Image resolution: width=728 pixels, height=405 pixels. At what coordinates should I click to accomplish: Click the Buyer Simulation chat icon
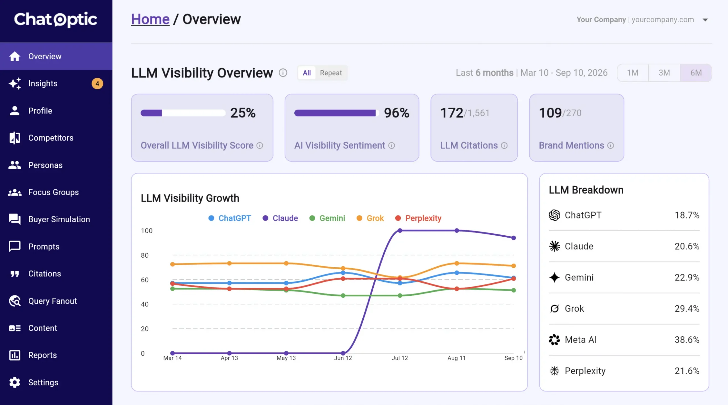[x=15, y=219]
